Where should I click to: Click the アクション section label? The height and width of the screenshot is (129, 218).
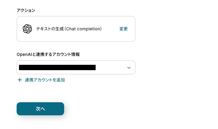click(x=26, y=10)
